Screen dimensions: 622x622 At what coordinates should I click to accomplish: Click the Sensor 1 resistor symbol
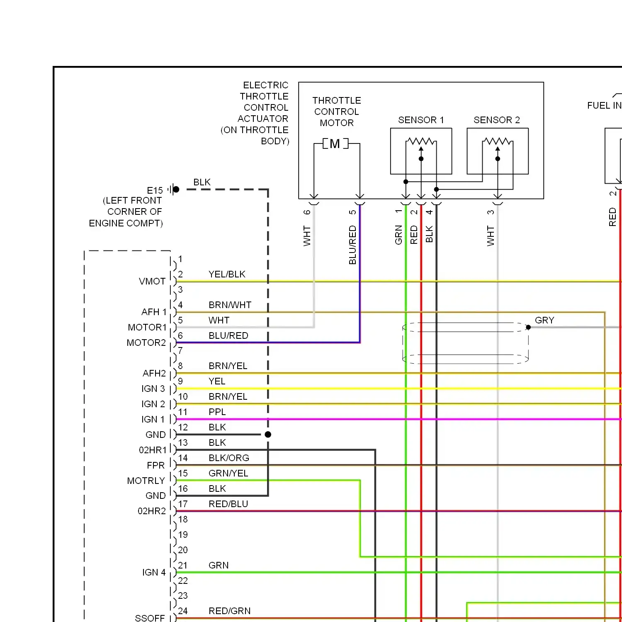click(x=421, y=141)
